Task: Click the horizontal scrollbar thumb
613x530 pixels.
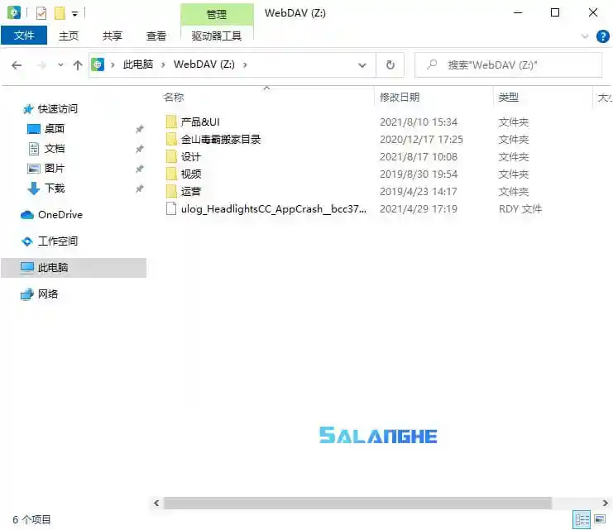Action: click(x=357, y=503)
